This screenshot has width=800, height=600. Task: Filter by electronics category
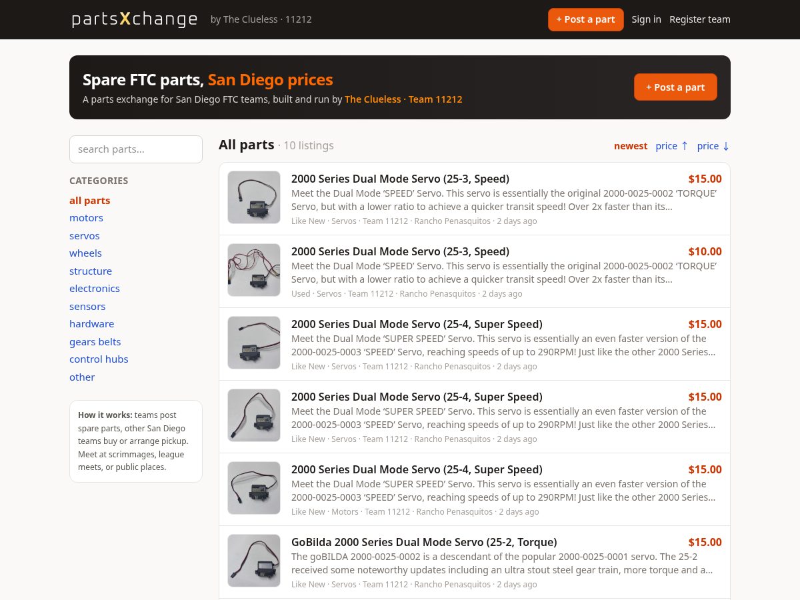95,289
